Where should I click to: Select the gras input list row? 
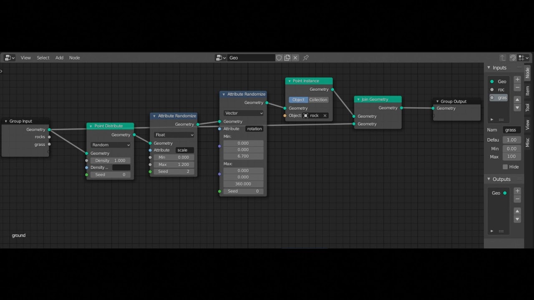[x=499, y=97]
